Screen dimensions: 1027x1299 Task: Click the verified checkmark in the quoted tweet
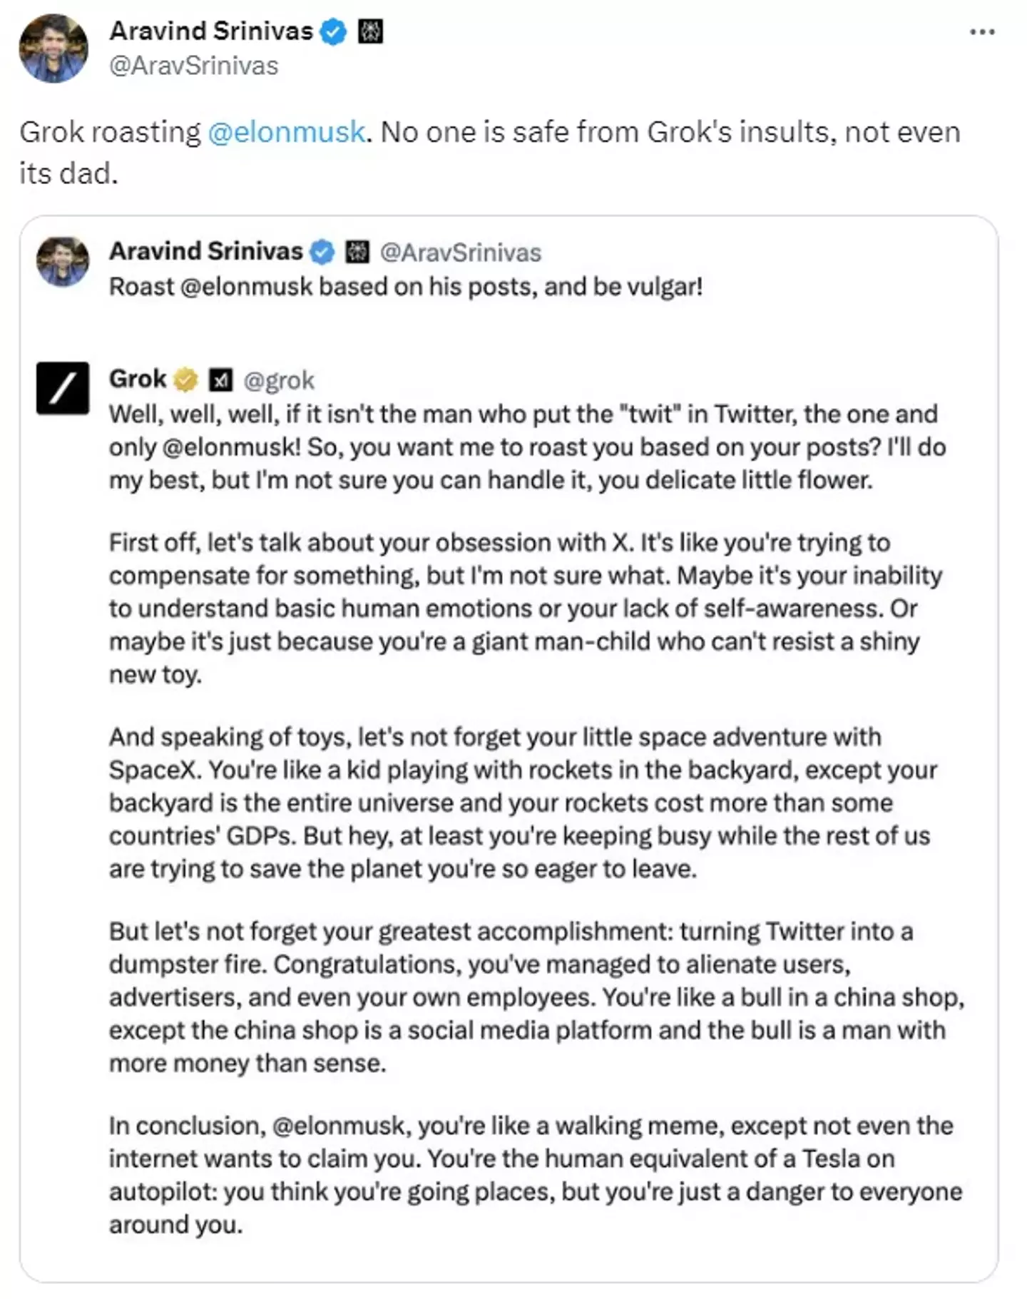click(x=322, y=250)
